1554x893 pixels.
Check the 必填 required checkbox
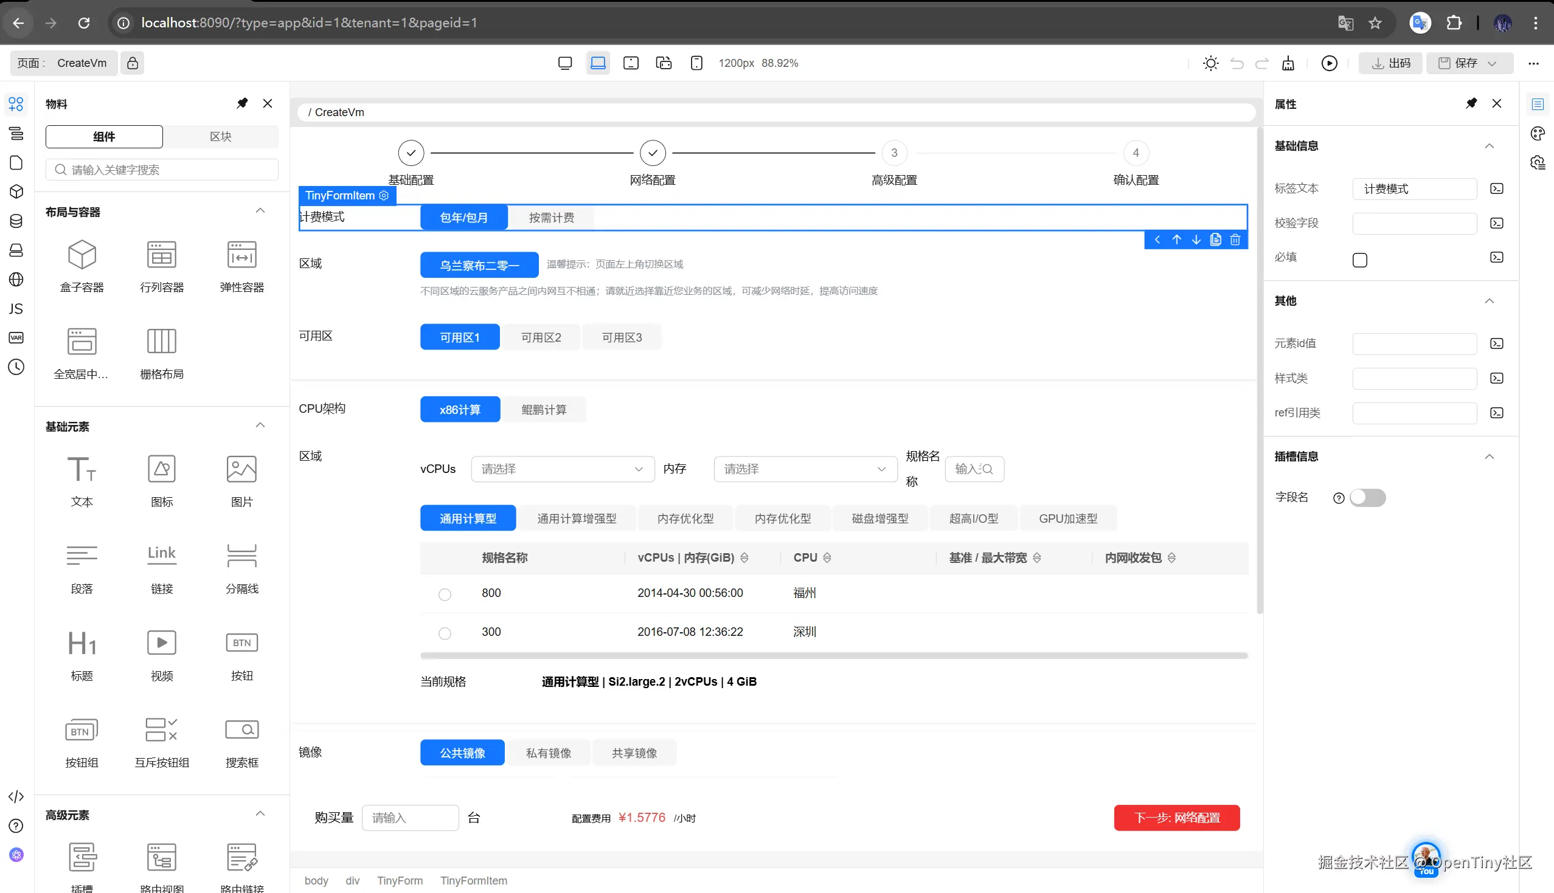coord(1359,260)
